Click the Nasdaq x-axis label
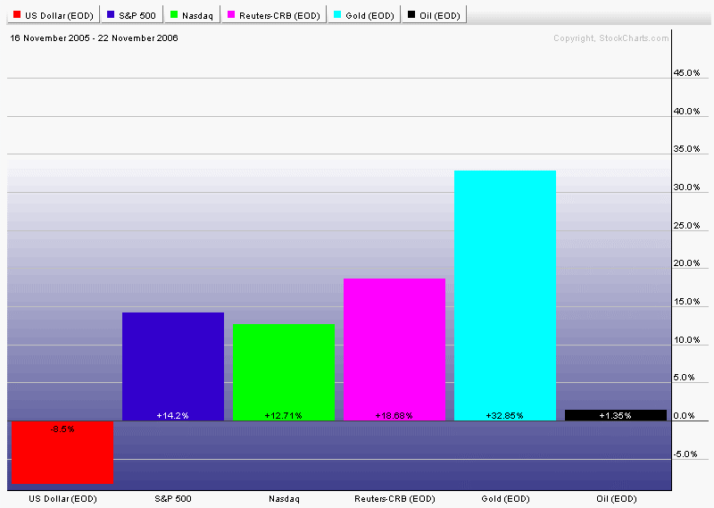Image resolution: width=714 pixels, height=508 pixels. (284, 498)
